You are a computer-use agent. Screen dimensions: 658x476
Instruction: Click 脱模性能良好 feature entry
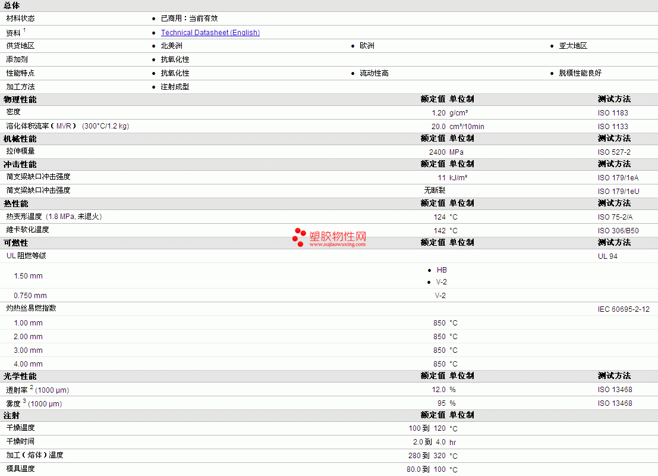(580, 73)
